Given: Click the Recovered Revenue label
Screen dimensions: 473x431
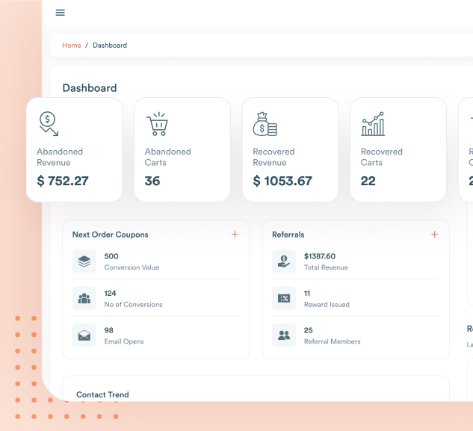Looking at the screenshot, I should (273, 157).
